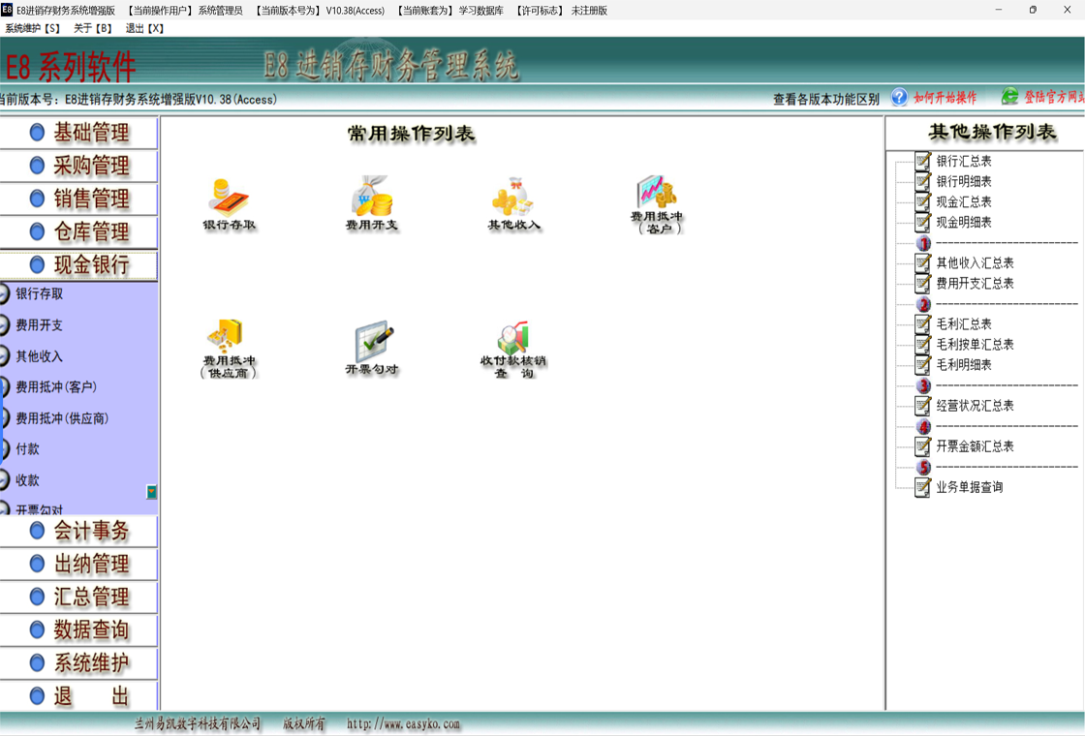Open the 关于【B】 menu

[93, 28]
